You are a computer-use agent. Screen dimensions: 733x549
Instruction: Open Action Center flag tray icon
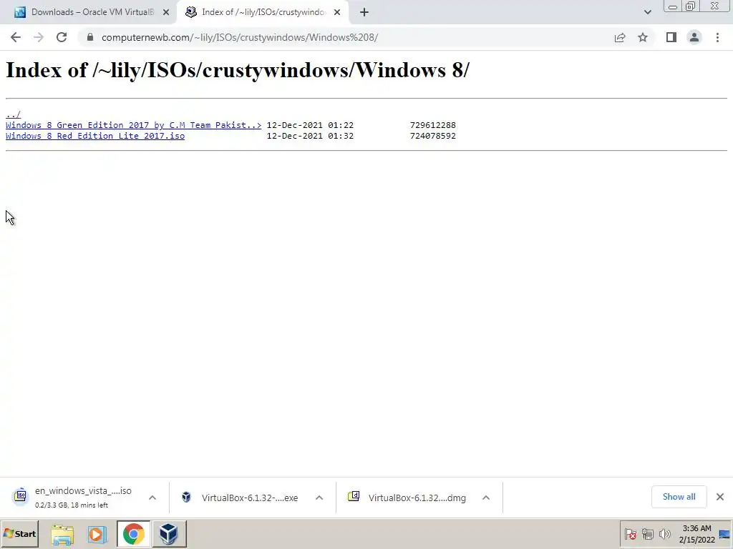tap(630, 534)
